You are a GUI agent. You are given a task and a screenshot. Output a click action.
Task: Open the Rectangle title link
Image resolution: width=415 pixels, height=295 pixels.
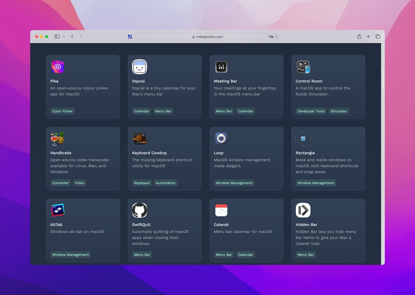[x=305, y=153]
